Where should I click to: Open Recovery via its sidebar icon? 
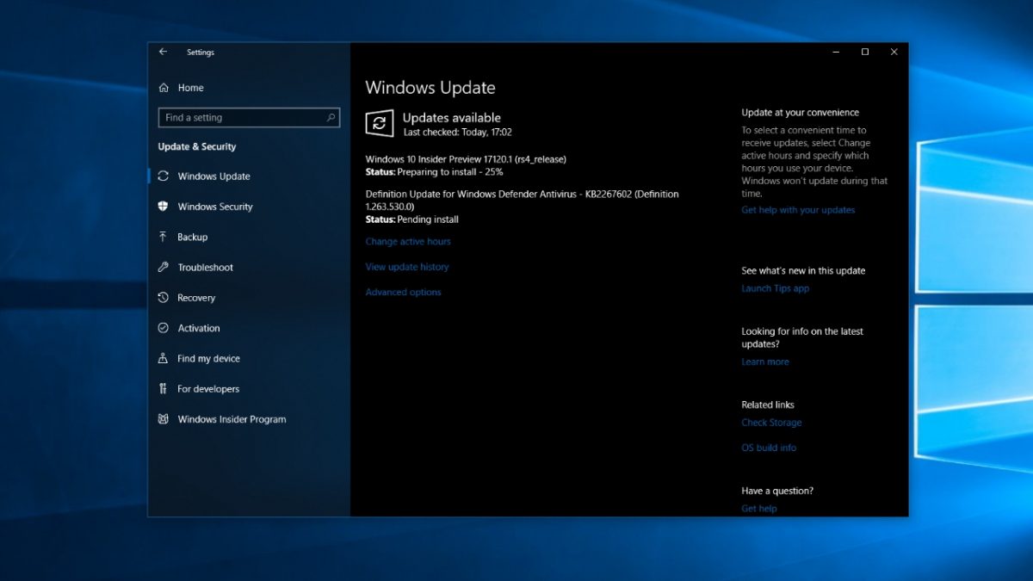(x=164, y=297)
